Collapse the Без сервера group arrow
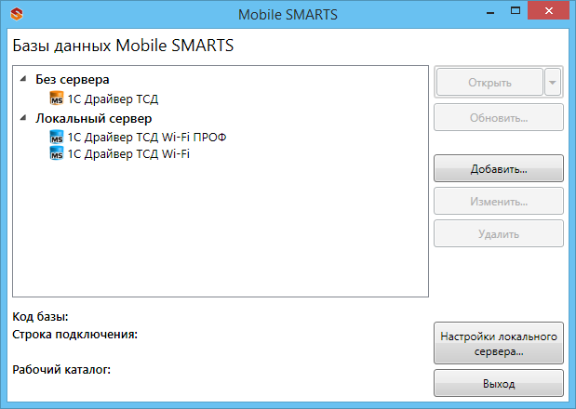The image size is (576, 409). tap(23, 78)
